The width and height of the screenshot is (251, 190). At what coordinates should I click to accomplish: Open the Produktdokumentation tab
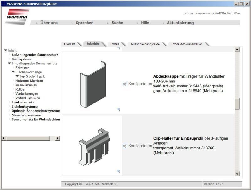pos(187,44)
